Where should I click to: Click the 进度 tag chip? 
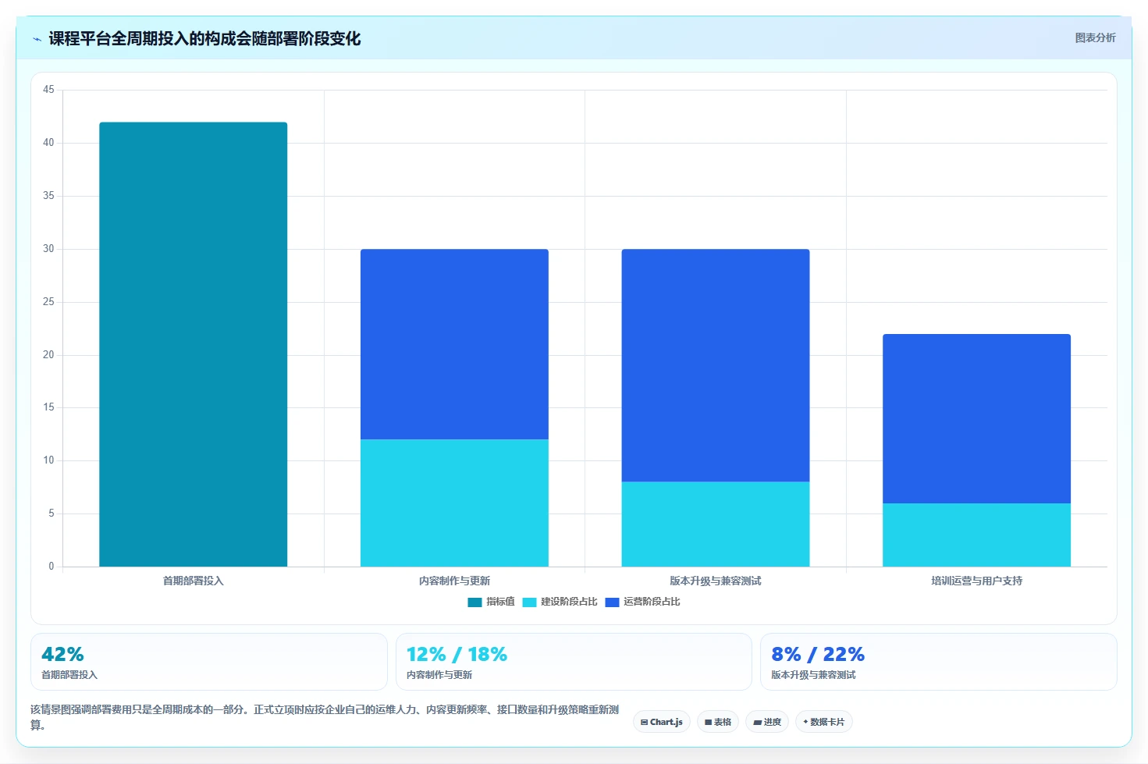click(767, 722)
